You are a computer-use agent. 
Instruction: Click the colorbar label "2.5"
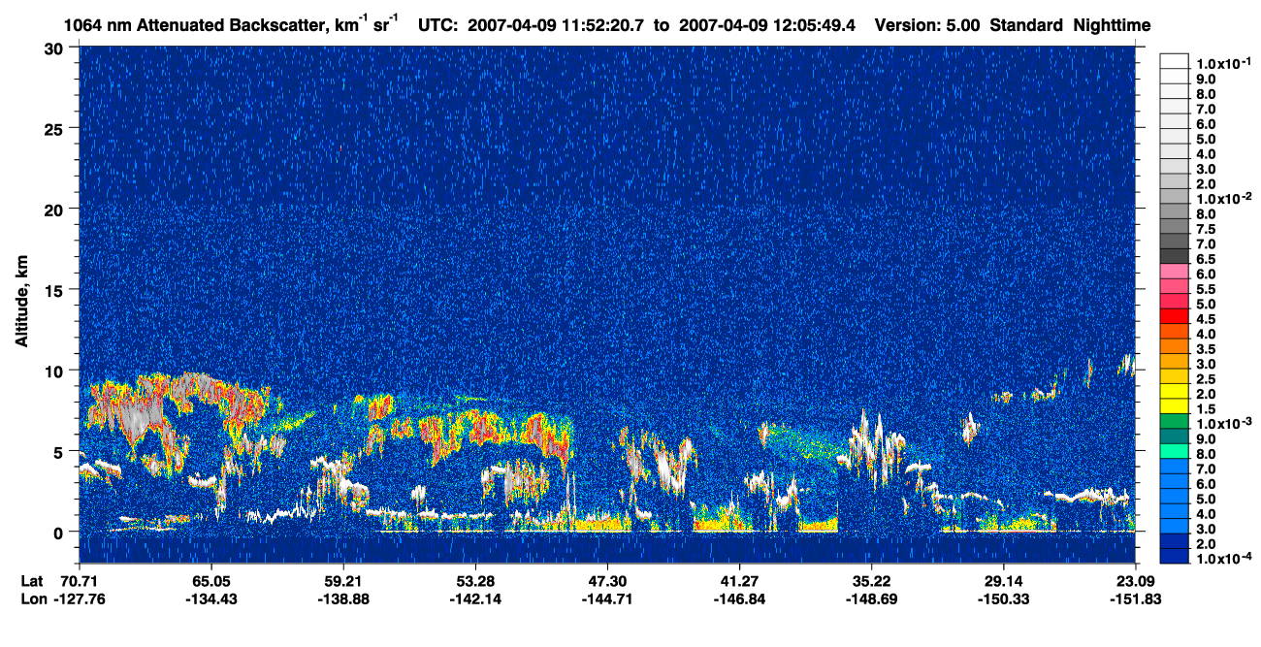click(1206, 379)
